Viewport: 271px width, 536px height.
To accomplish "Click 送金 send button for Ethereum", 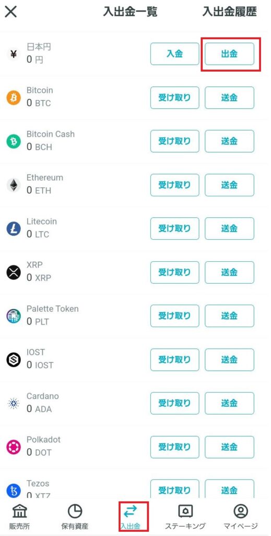I will click(x=229, y=185).
